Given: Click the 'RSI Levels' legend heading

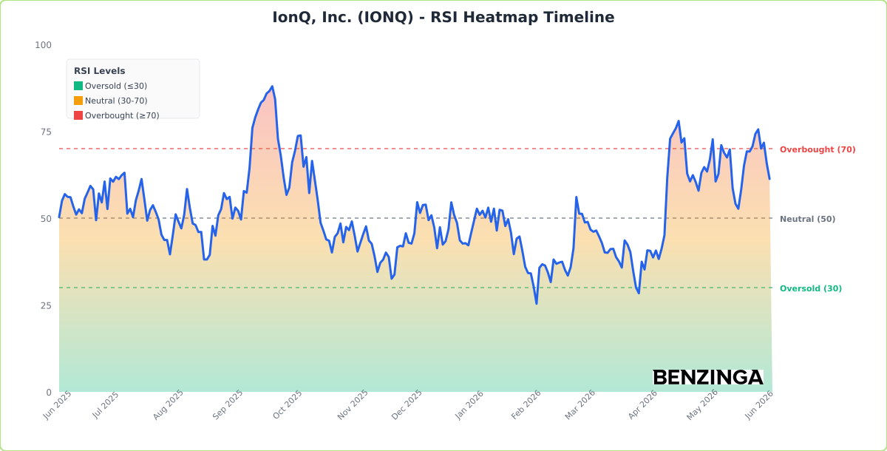Looking at the screenshot, I should [x=100, y=71].
